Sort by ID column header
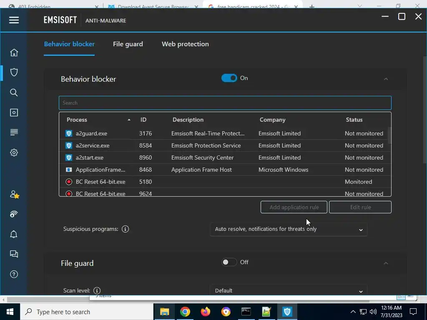 [143, 120]
